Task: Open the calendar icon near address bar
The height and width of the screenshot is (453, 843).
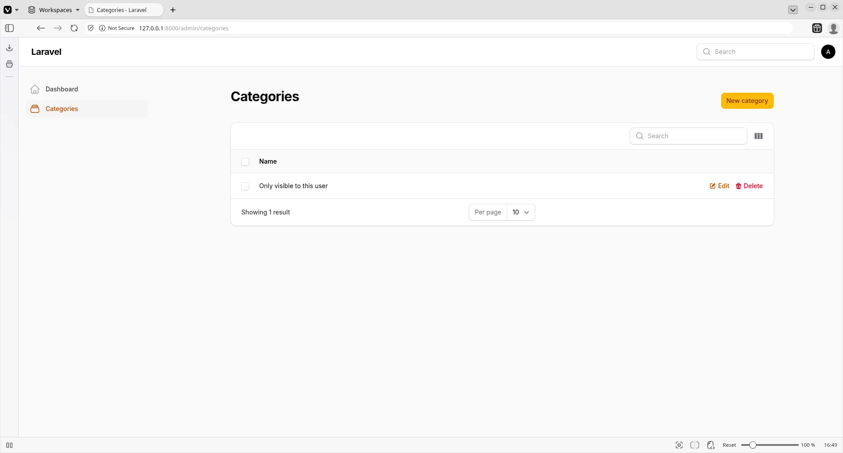Action: coord(817,28)
